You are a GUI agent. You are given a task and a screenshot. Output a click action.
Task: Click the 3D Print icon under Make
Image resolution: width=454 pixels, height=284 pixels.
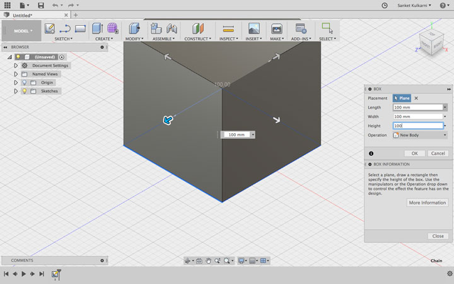[x=277, y=28]
